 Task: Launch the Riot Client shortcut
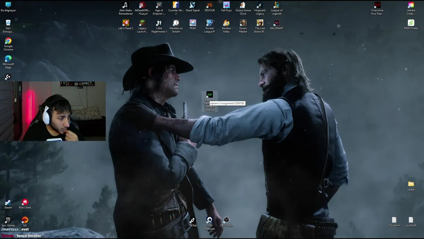(25, 204)
